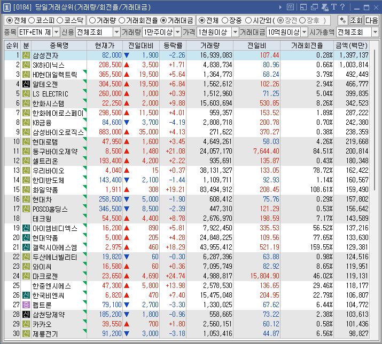Click the badge icon for 카카오

pyautogui.click(x=26, y=324)
